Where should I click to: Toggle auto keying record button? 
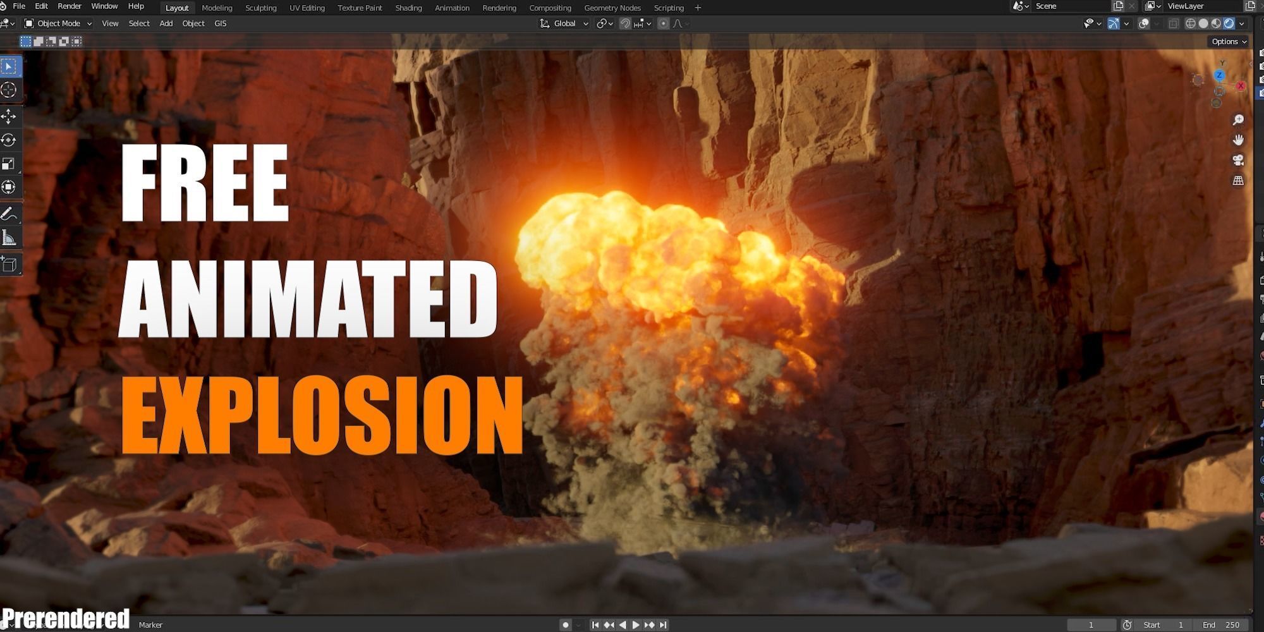coord(566,624)
